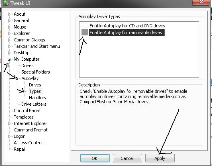Enable Autoplay for CD and DVD drives checkbox
The width and height of the screenshot is (212, 166).
tap(85, 25)
